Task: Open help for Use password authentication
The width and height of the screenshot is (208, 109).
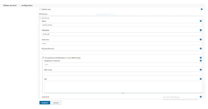Action: [201, 58]
